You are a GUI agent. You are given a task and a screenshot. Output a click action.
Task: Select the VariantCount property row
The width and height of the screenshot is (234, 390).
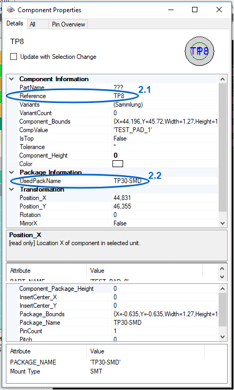119,113
